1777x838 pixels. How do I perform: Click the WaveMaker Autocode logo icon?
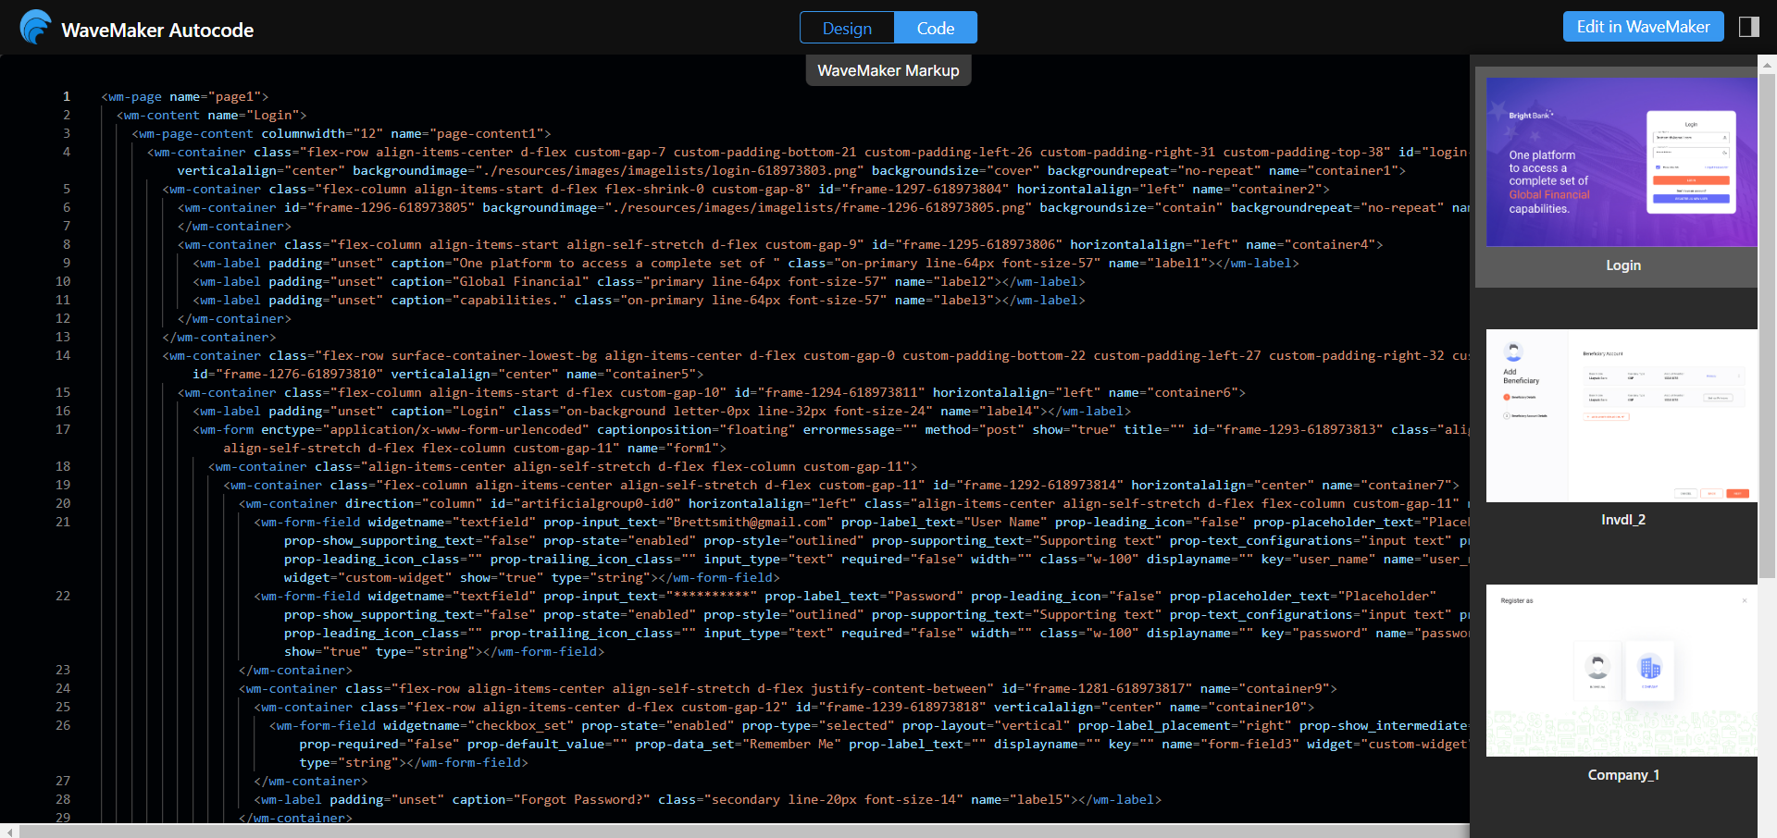(x=35, y=26)
